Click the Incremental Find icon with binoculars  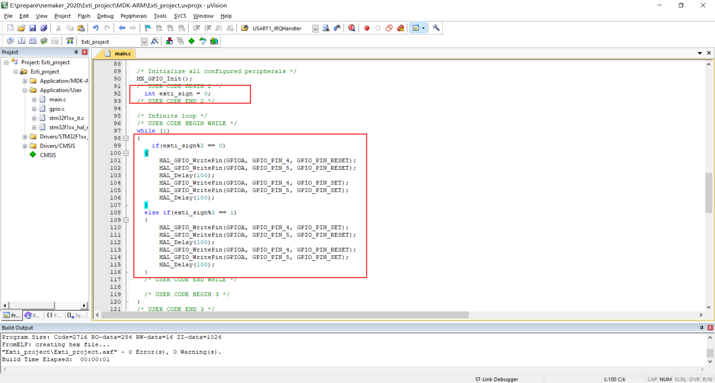click(337, 28)
